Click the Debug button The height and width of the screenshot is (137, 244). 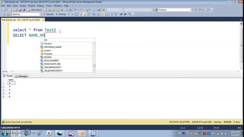(x=61, y=14)
